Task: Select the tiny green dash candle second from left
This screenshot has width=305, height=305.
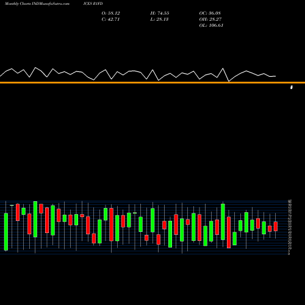Action: tap(12, 206)
